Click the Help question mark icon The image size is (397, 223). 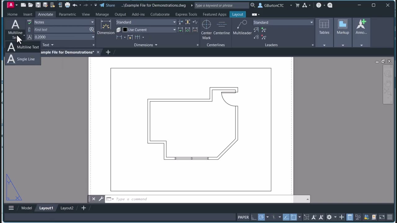(x=319, y=5)
